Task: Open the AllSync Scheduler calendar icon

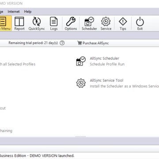Action: pos(81,61)
